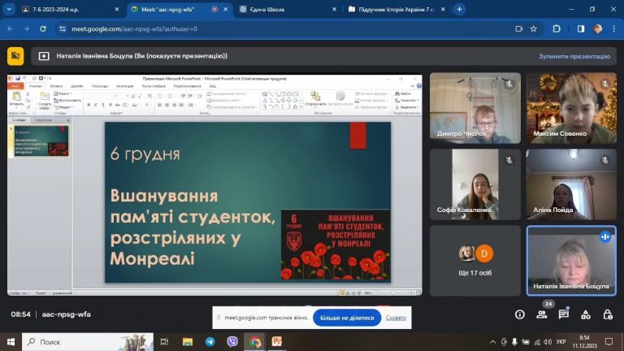Bookmark this page with the star icon
The height and width of the screenshot is (351, 624).
point(534,28)
